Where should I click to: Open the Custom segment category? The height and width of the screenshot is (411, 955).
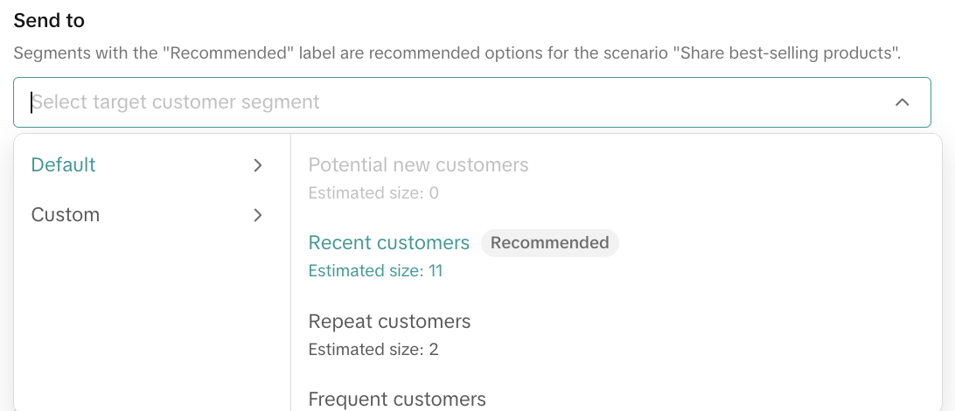click(66, 215)
